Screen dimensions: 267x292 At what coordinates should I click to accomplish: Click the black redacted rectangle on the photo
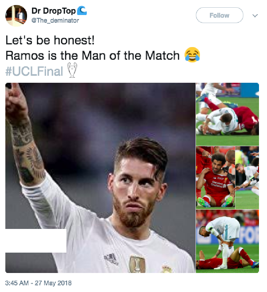33,241
